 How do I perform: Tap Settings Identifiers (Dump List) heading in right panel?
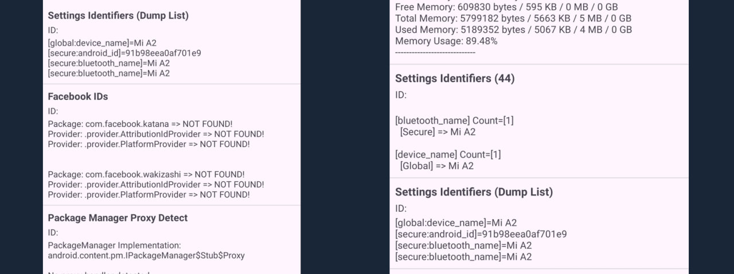474,192
